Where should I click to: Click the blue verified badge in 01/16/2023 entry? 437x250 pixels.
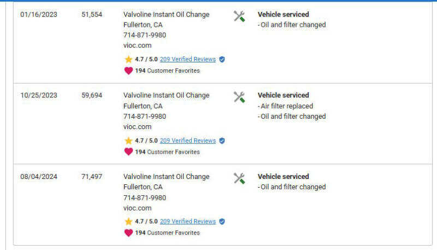coord(222,60)
